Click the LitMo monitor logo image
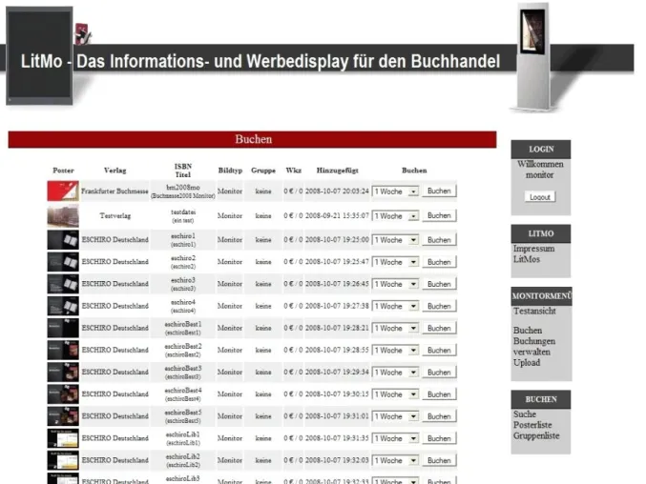646x484 pixels. click(x=39, y=56)
